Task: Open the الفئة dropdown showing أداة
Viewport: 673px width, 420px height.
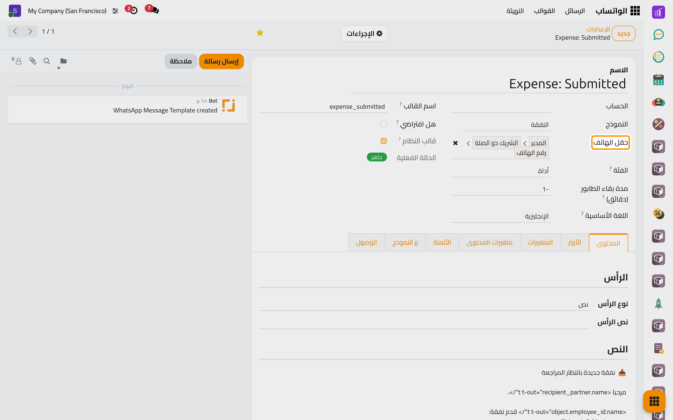Action: point(501,171)
